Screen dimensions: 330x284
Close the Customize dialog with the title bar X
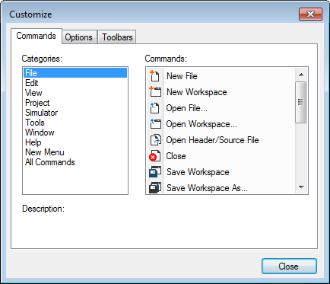310,14
